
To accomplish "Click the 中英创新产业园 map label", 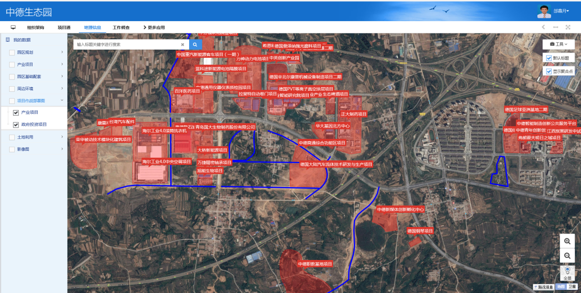I will tap(284, 58).
